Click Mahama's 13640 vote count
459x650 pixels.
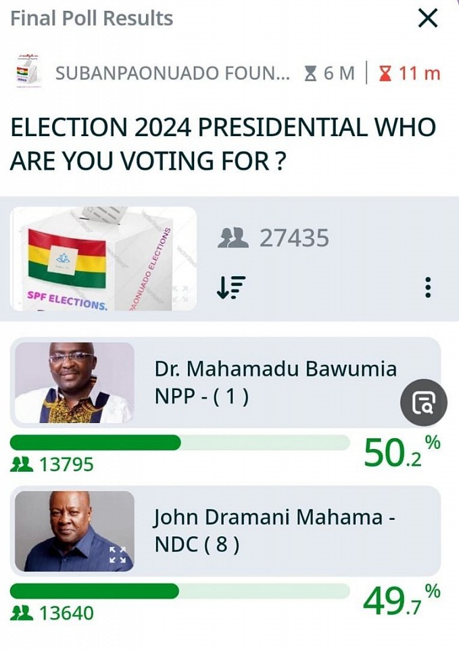[x=66, y=613]
